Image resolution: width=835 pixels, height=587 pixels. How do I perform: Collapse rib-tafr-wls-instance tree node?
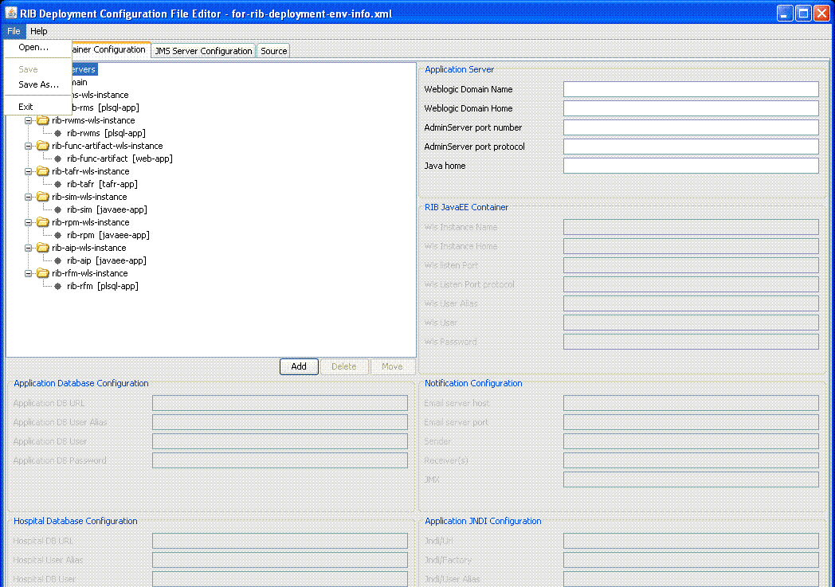pos(28,172)
